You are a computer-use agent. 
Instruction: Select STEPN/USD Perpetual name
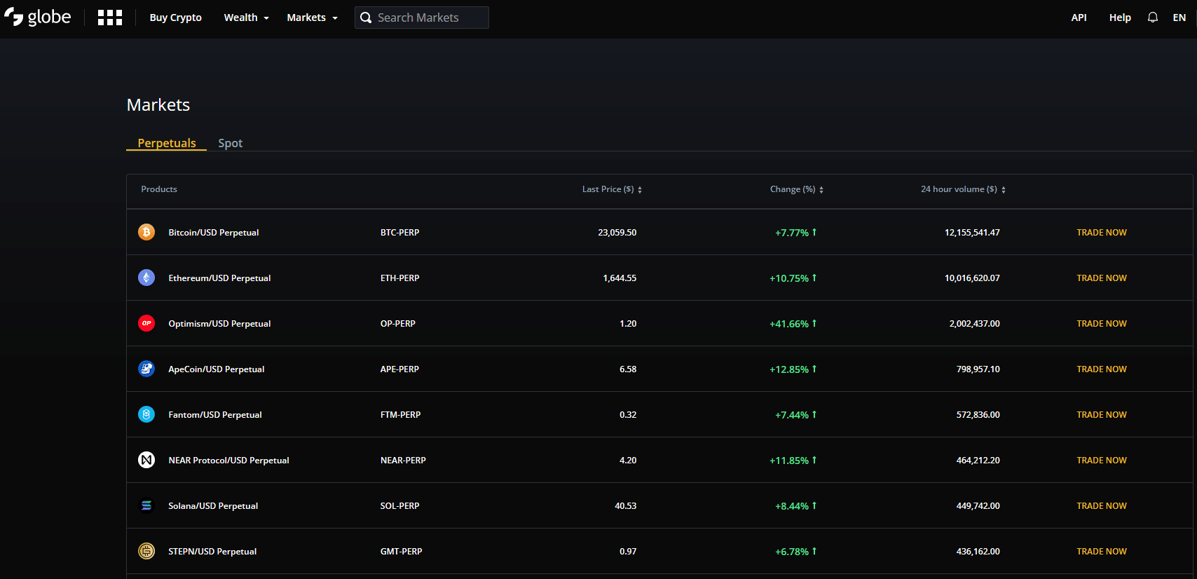coord(212,551)
